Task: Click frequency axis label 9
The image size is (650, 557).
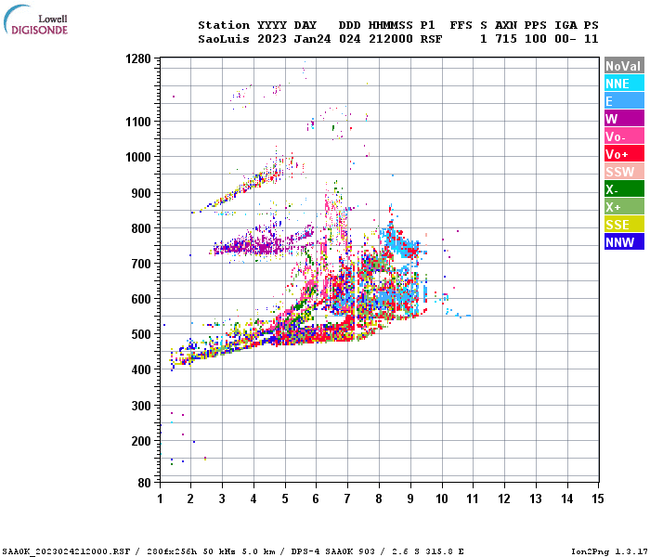Action: (410, 499)
